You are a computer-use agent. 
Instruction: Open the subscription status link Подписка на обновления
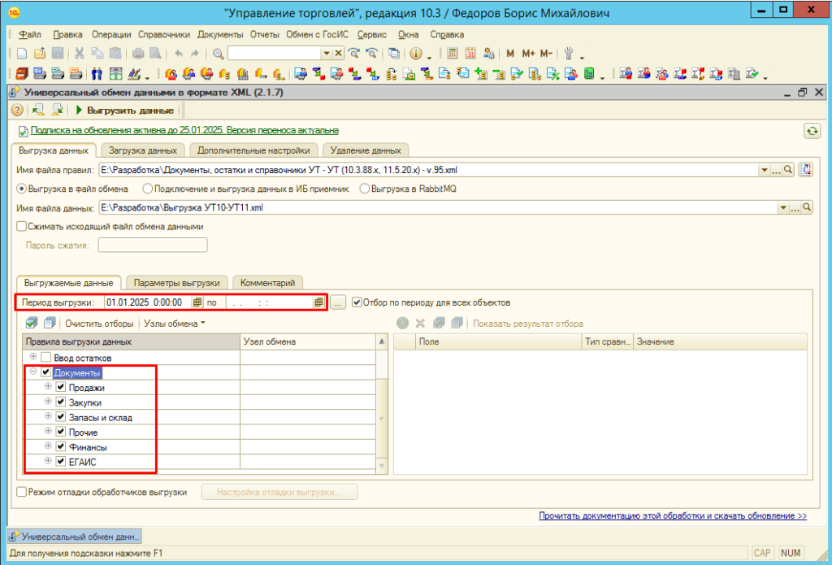point(184,130)
